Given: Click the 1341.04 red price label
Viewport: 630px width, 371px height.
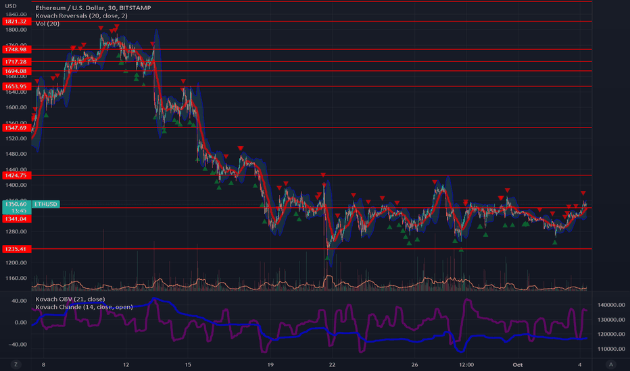Looking at the screenshot, I should (x=16, y=219).
